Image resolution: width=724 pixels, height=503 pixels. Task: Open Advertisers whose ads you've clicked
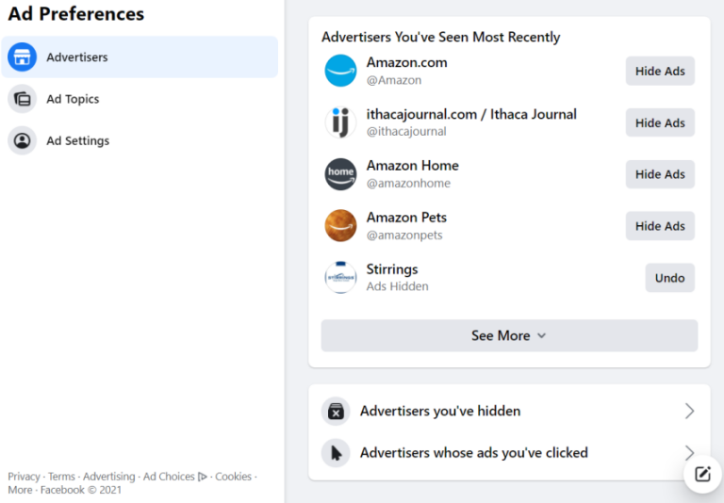tap(509, 453)
